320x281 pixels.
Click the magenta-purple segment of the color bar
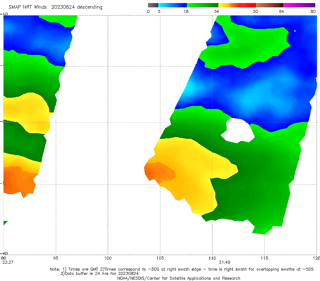tap(299, 5)
